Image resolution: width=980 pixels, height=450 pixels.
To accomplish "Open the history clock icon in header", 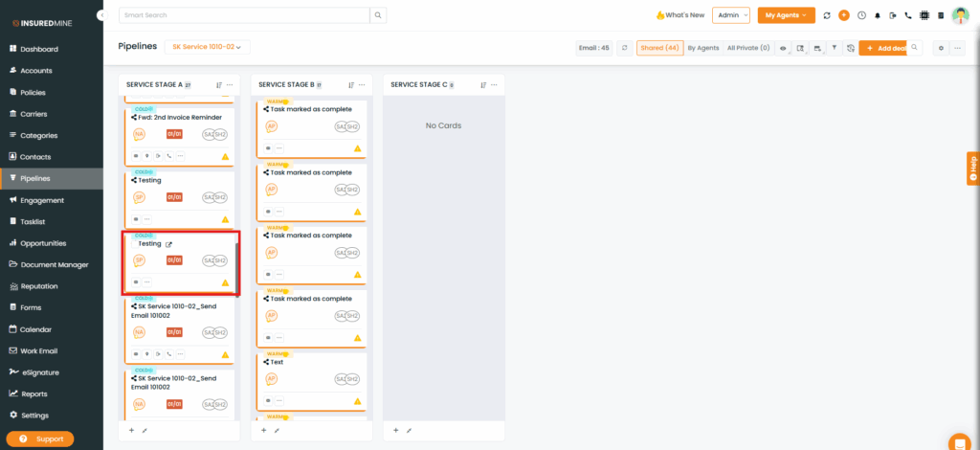I will click(x=861, y=15).
